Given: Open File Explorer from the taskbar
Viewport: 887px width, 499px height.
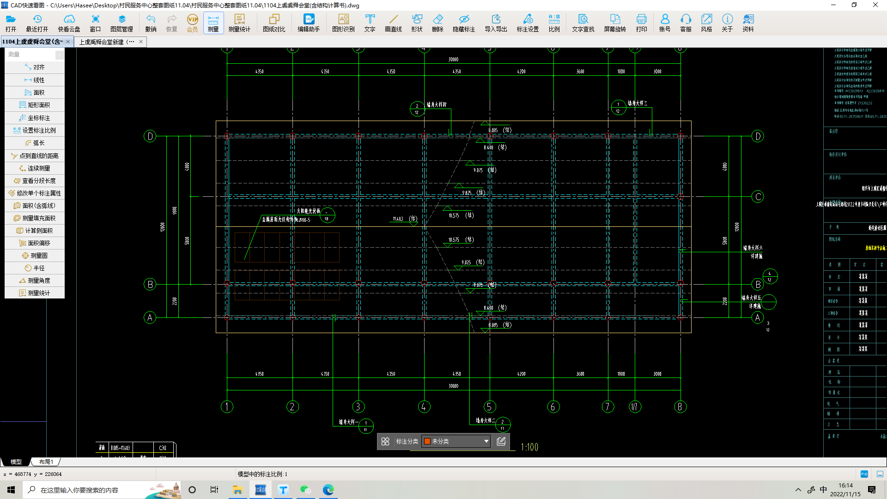Looking at the screenshot, I should [237, 490].
